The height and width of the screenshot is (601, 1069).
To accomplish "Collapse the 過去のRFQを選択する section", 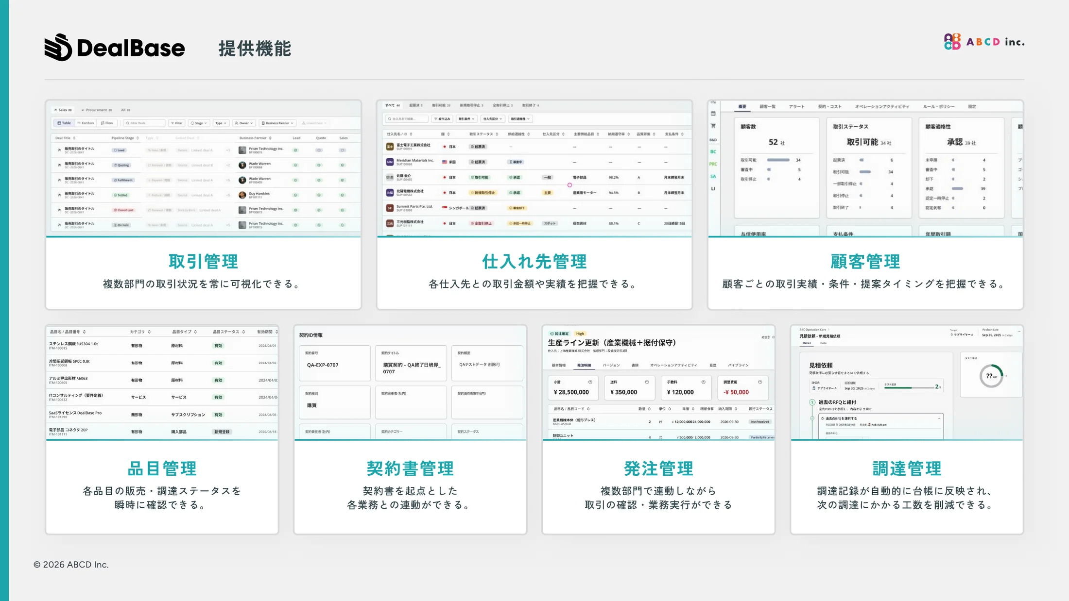I will (939, 418).
